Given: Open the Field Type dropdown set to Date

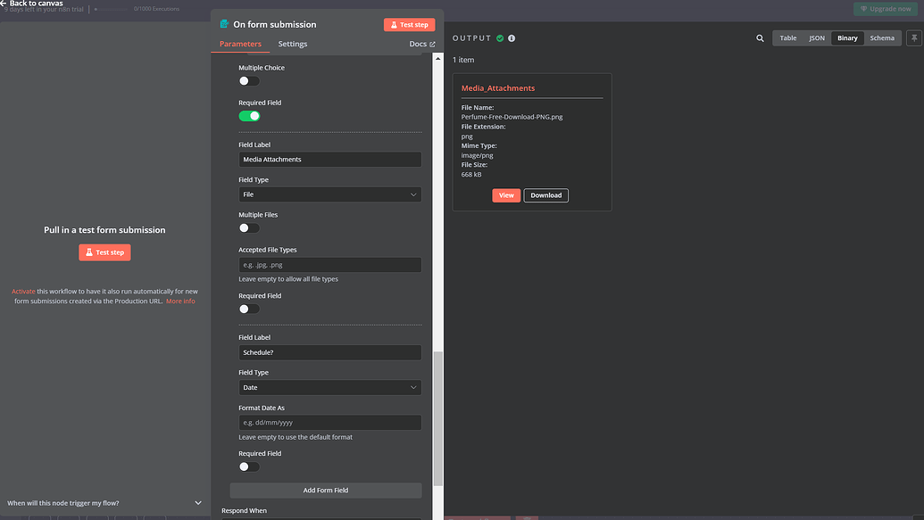Looking at the screenshot, I should click(x=329, y=388).
